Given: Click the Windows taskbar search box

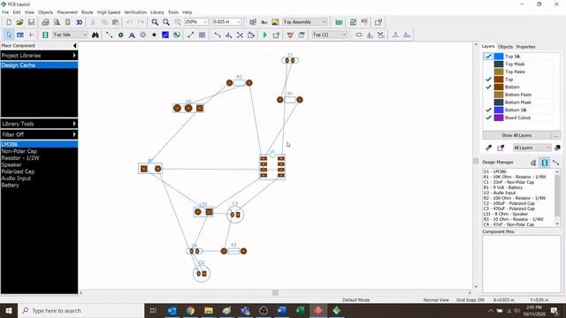Looking at the screenshot, I should (x=81, y=310).
